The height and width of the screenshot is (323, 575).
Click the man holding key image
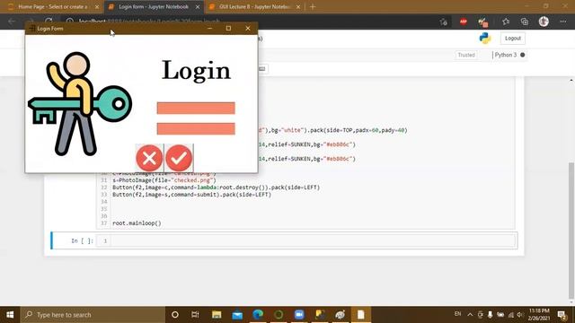[x=80, y=104]
